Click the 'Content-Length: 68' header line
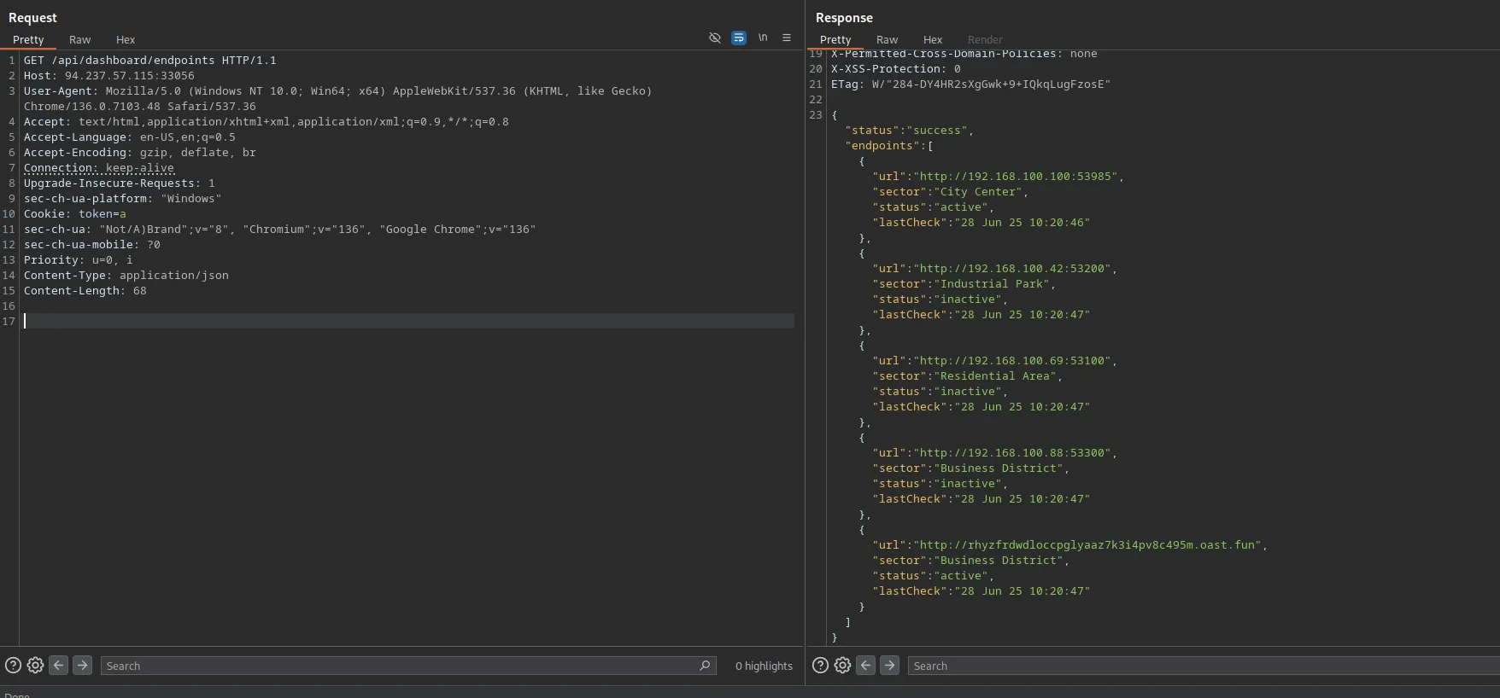The image size is (1500, 698). [85, 291]
